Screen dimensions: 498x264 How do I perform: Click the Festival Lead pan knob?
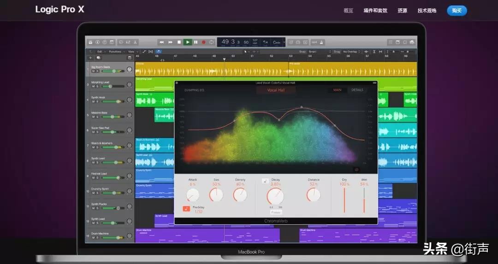[x=129, y=176]
